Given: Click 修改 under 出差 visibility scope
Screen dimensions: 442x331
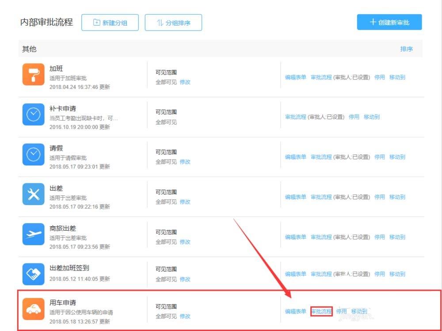Looking at the screenshot, I should coord(185,202).
